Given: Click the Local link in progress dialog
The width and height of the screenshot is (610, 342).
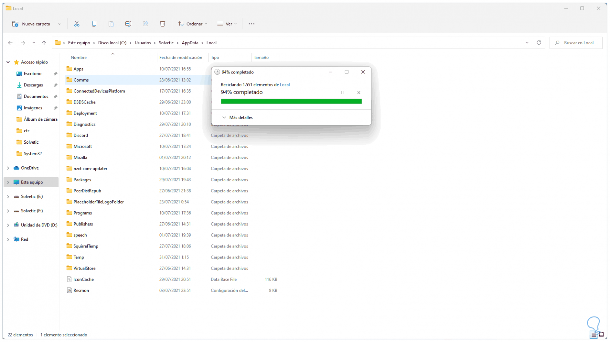Looking at the screenshot, I should pos(285,85).
